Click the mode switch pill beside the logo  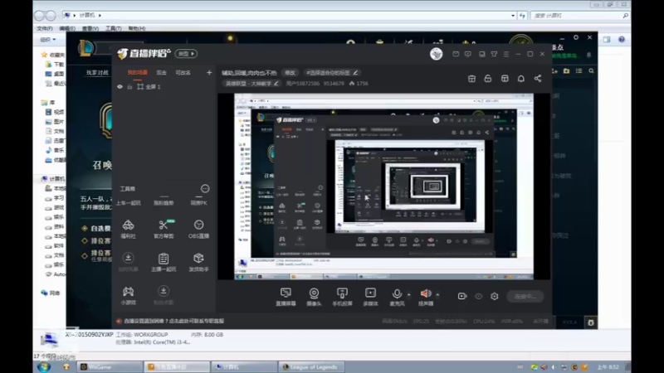tap(186, 54)
